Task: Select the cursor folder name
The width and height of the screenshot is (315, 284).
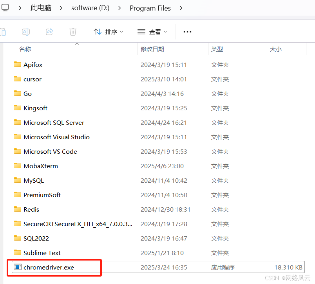Action: click(33, 79)
